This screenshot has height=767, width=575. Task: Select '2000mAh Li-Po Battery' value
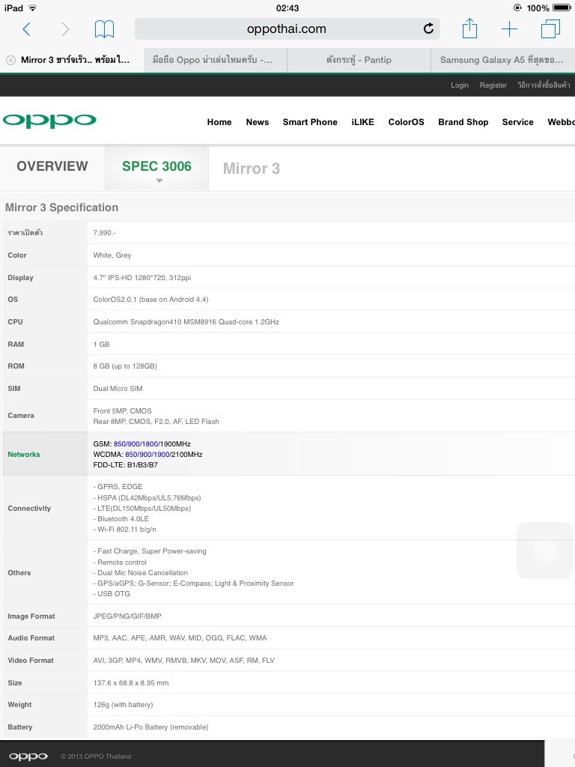(x=150, y=727)
